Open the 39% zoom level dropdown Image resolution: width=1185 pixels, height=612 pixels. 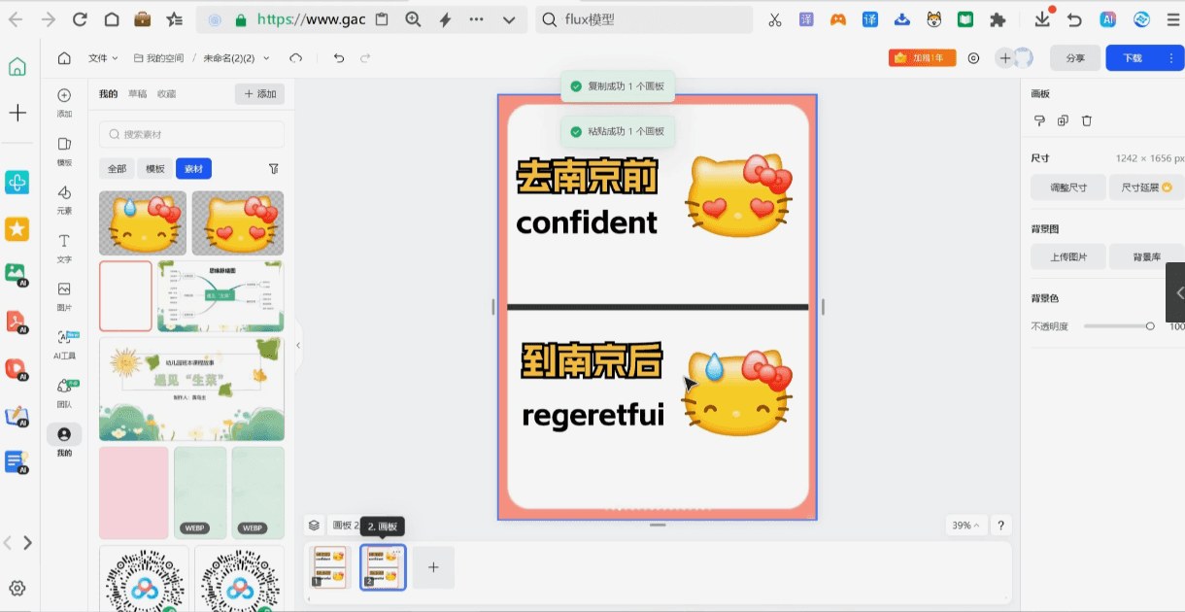[x=965, y=526]
